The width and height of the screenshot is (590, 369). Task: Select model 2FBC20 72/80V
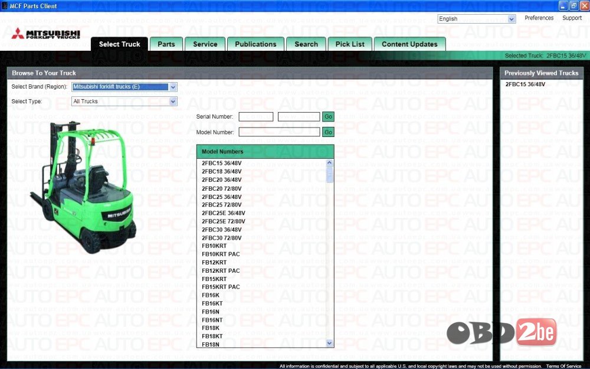222,189
